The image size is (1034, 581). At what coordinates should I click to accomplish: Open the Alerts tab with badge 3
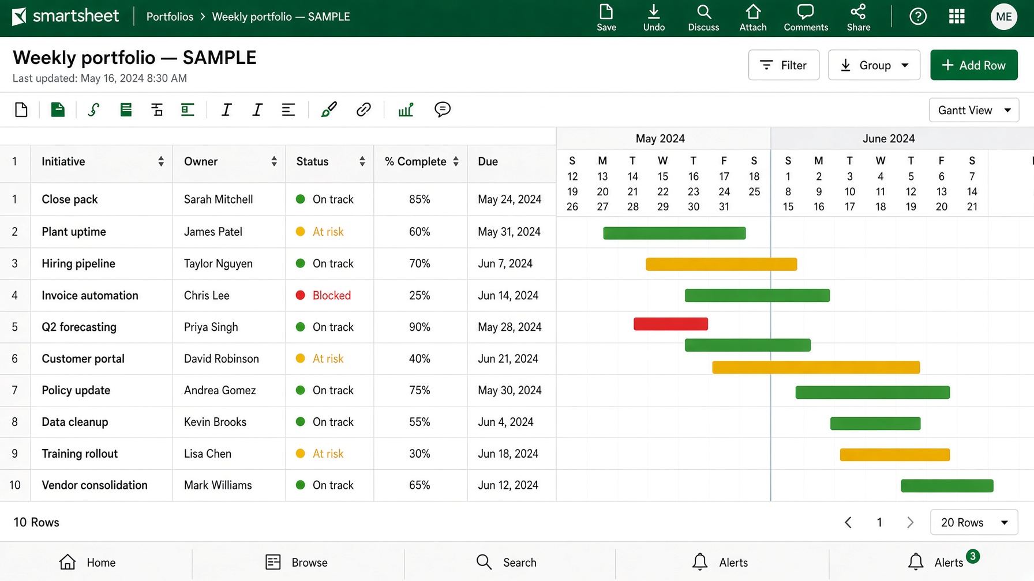point(943,561)
